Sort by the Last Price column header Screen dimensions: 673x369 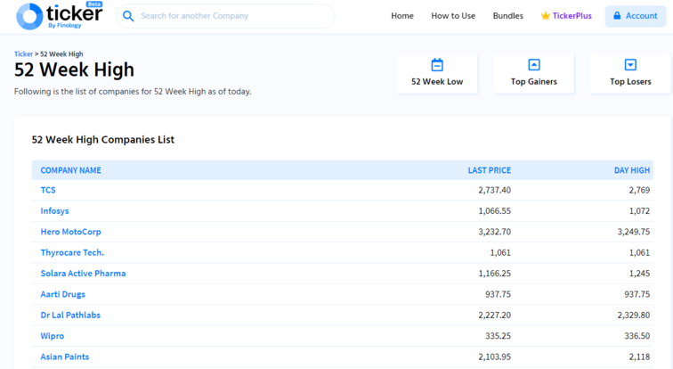click(490, 170)
